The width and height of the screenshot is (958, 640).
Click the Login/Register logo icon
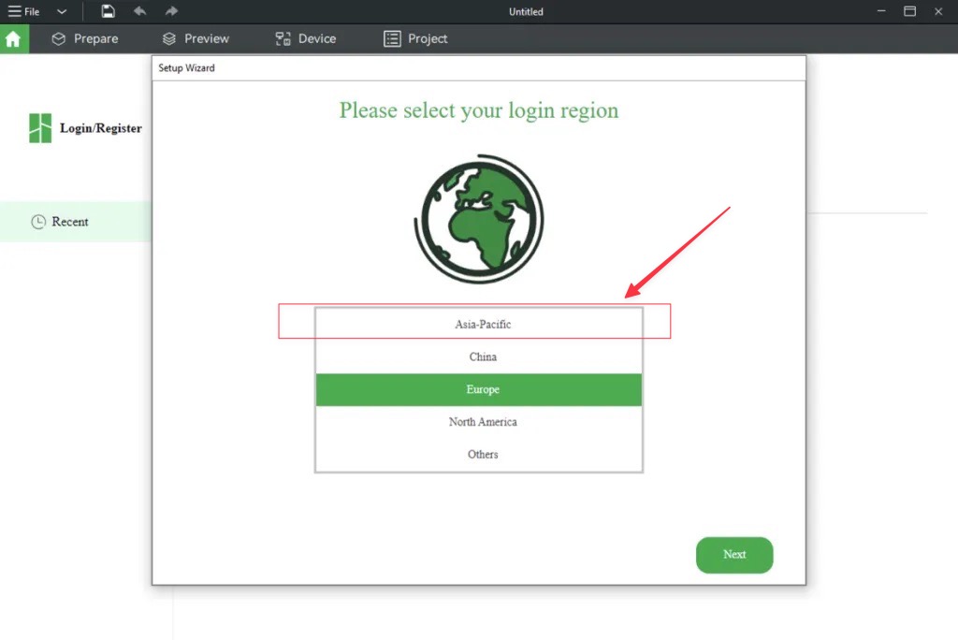[x=40, y=128]
